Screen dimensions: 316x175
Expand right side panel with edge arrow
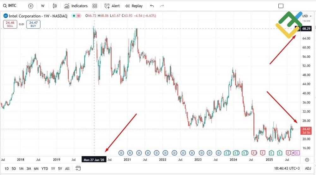315,166
